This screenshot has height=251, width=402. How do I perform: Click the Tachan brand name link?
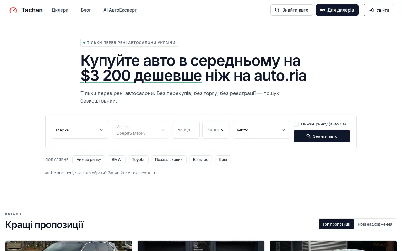32,10
